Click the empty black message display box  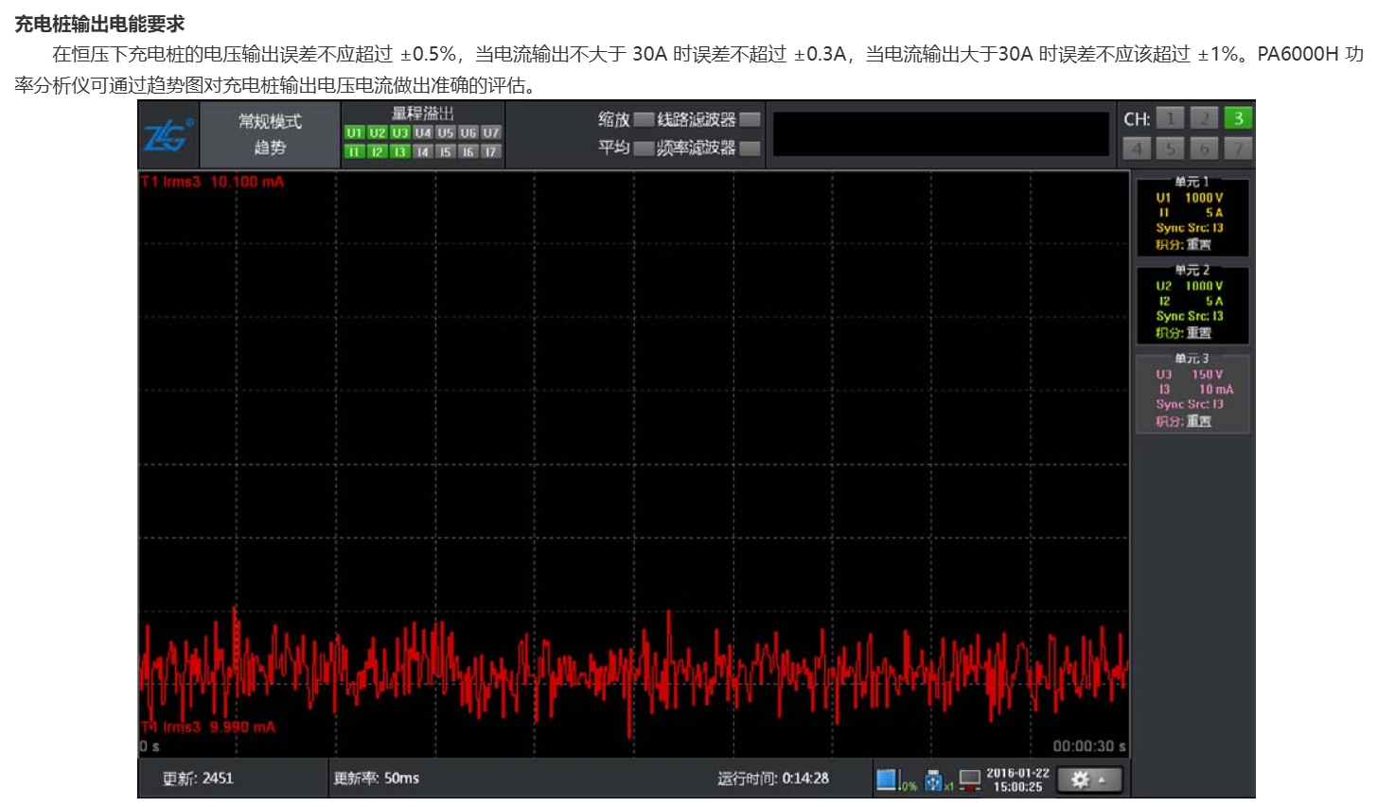[941, 134]
